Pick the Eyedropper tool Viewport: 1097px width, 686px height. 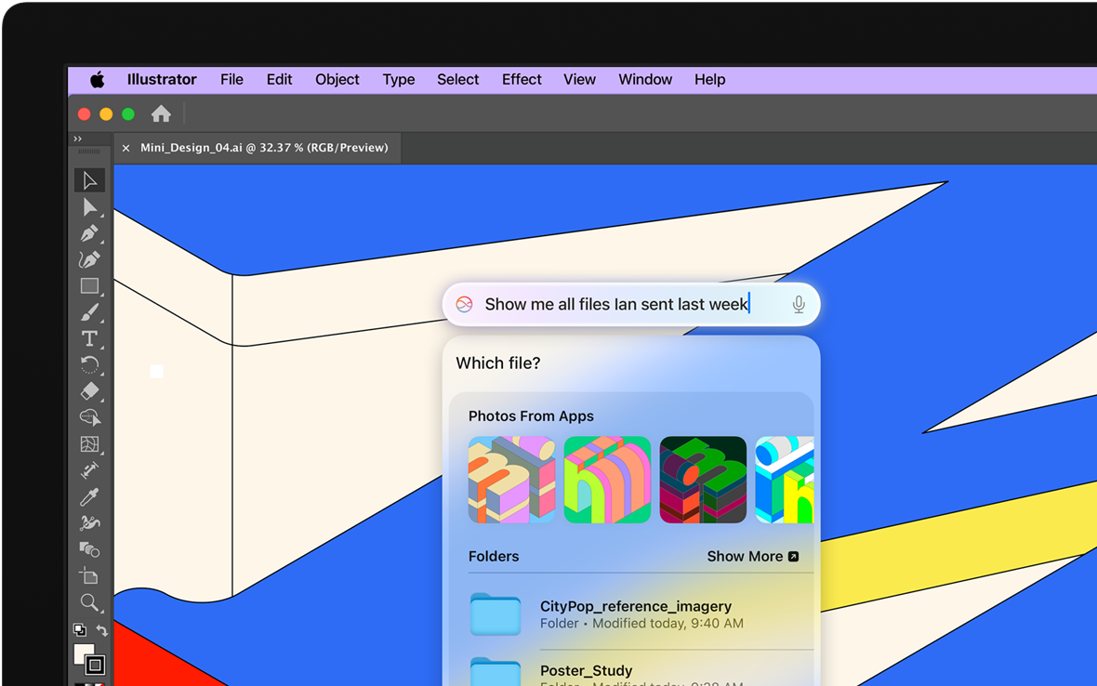(x=89, y=497)
